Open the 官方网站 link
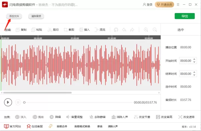 click(12, 126)
